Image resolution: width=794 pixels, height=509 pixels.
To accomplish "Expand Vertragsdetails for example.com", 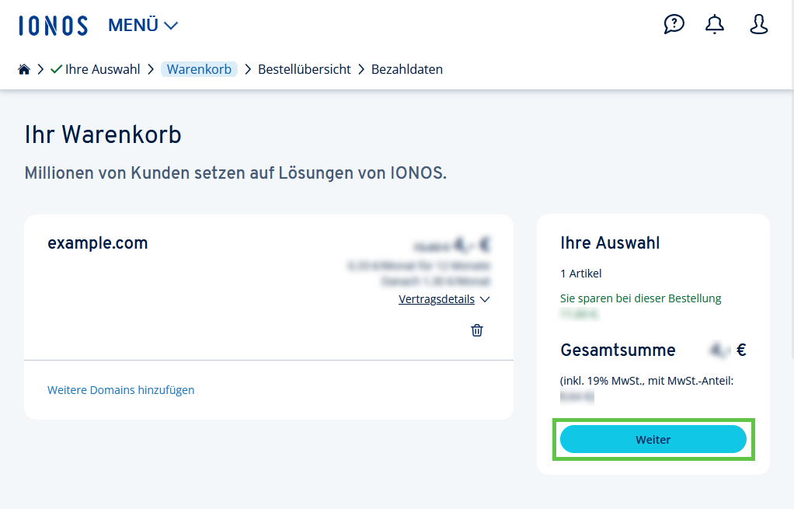I will pos(444,299).
